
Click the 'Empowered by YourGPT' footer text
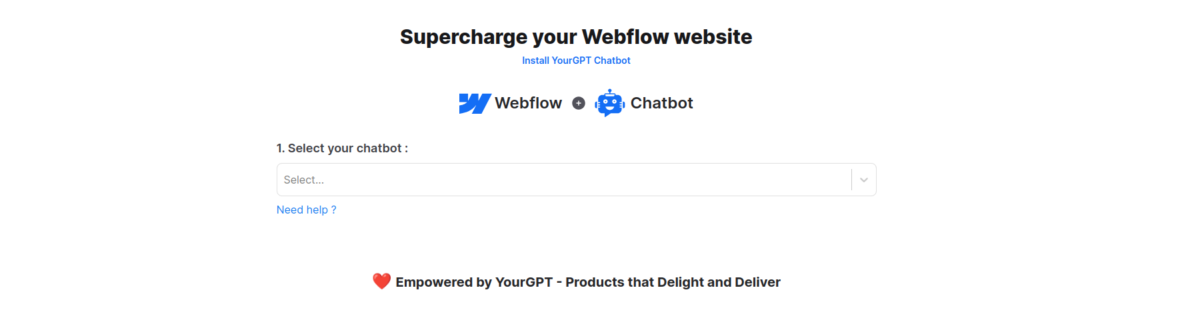473,282
